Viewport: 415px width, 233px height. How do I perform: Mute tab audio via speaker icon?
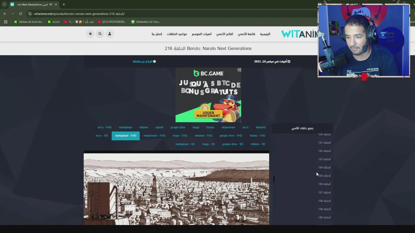(51, 5)
